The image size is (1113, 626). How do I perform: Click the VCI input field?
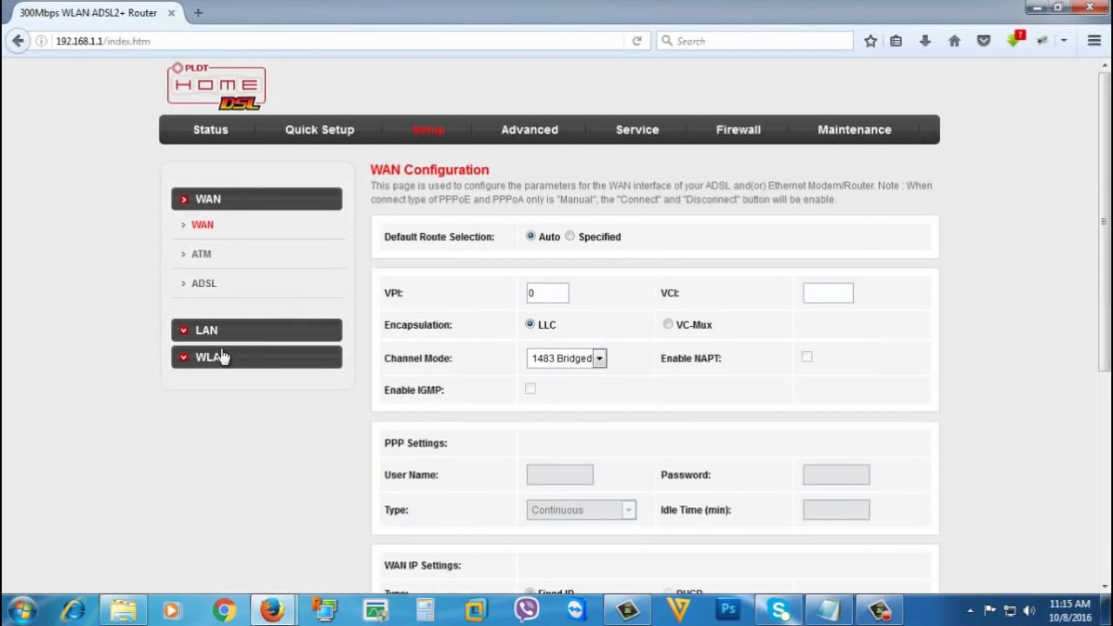click(829, 293)
